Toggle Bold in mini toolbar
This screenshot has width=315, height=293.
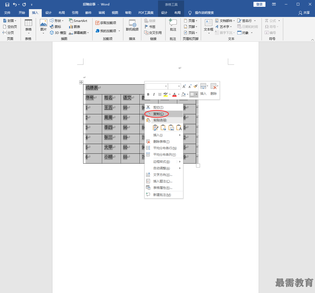click(x=148, y=94)
